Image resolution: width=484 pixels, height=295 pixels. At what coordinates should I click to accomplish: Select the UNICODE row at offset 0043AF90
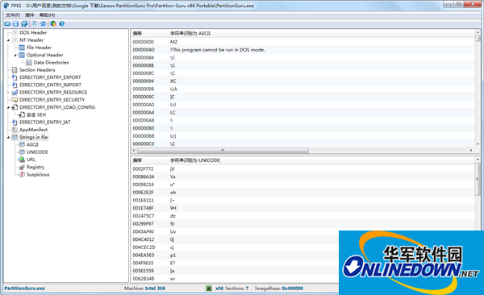(x=235, y=231)
